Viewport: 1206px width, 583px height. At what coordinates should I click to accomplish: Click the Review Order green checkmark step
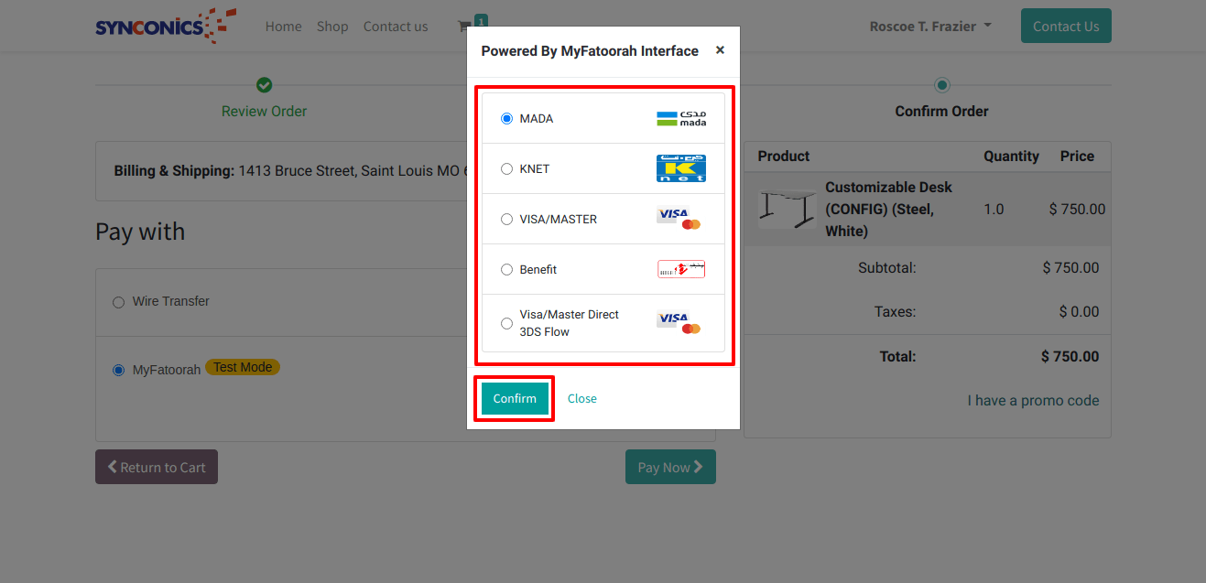265,85
